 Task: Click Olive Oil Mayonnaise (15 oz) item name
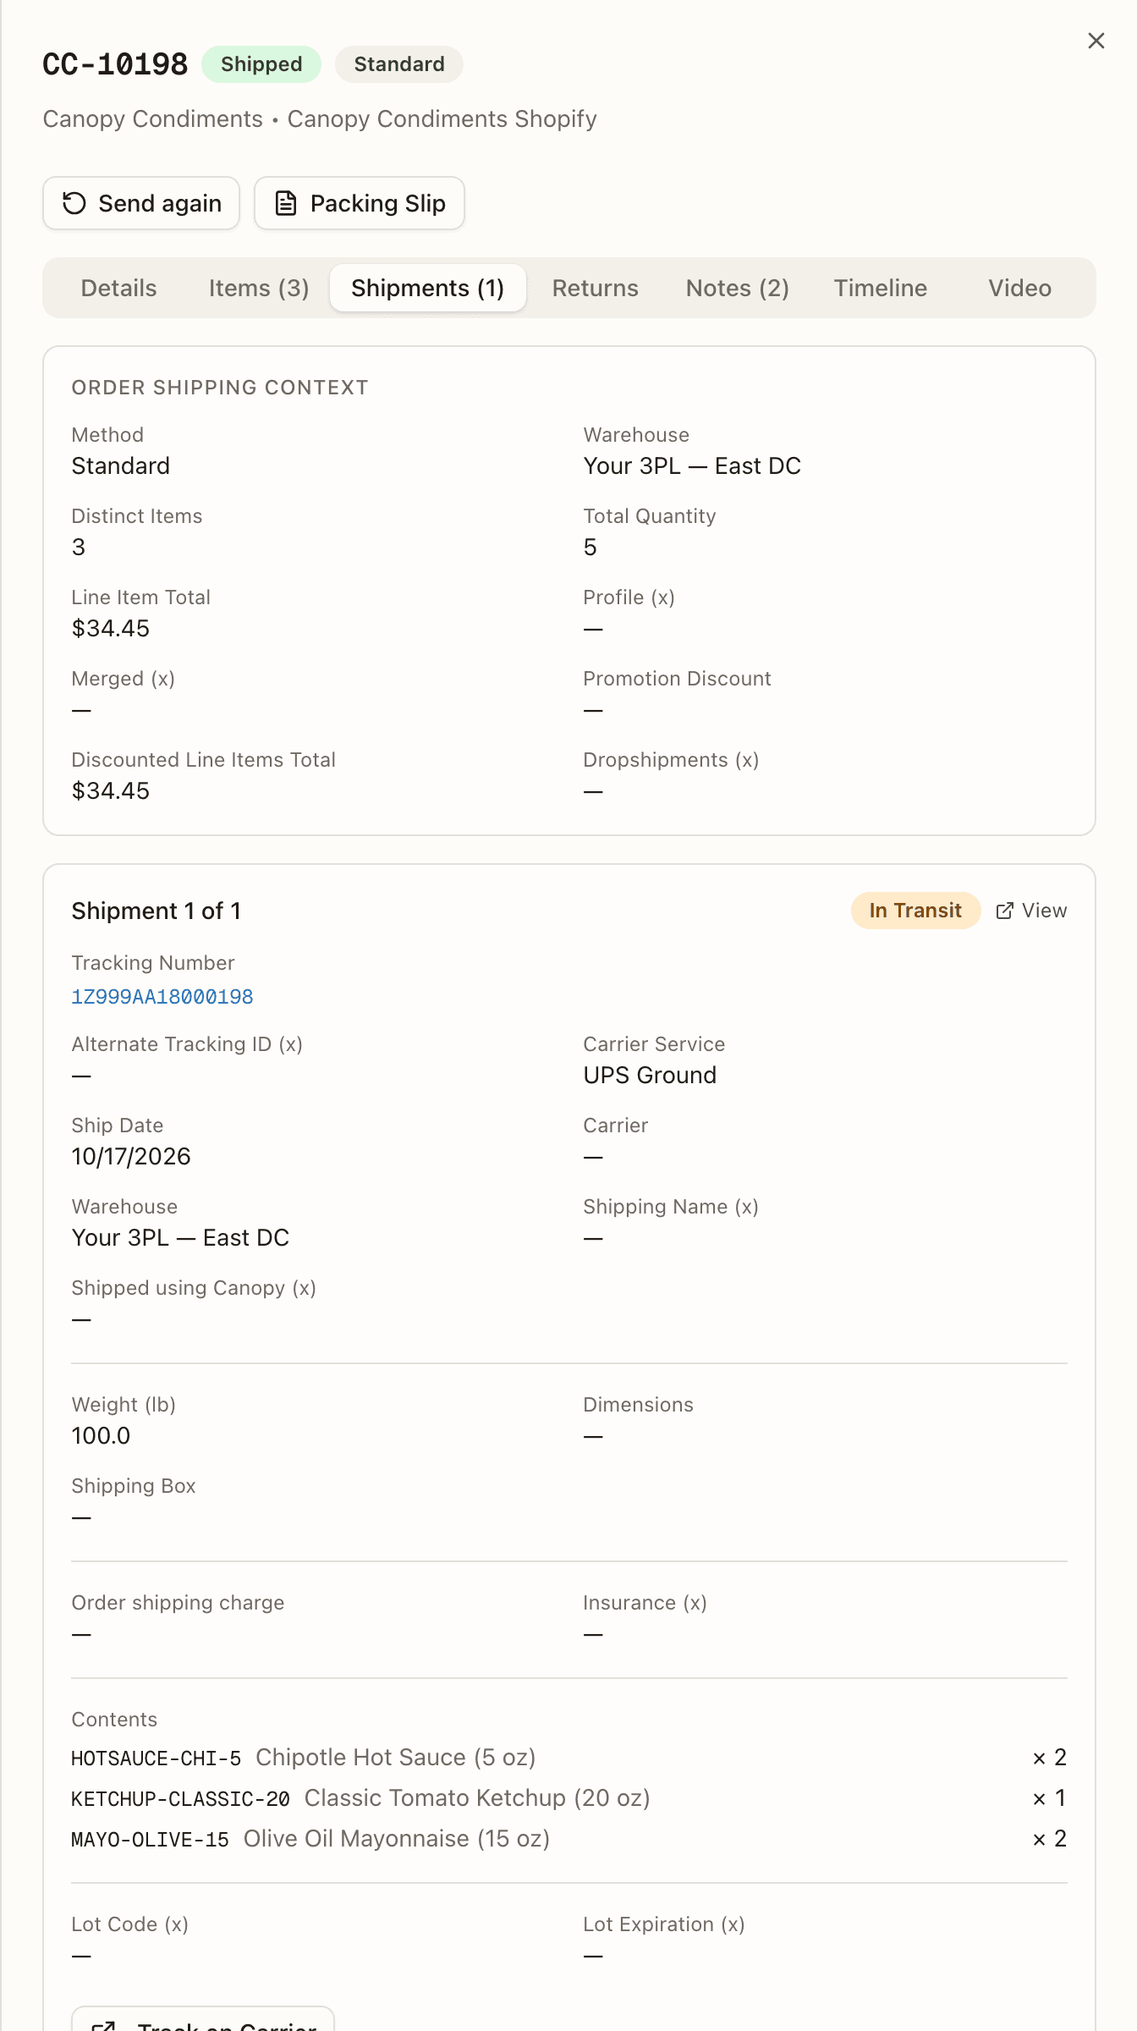tap(397, 1839)
